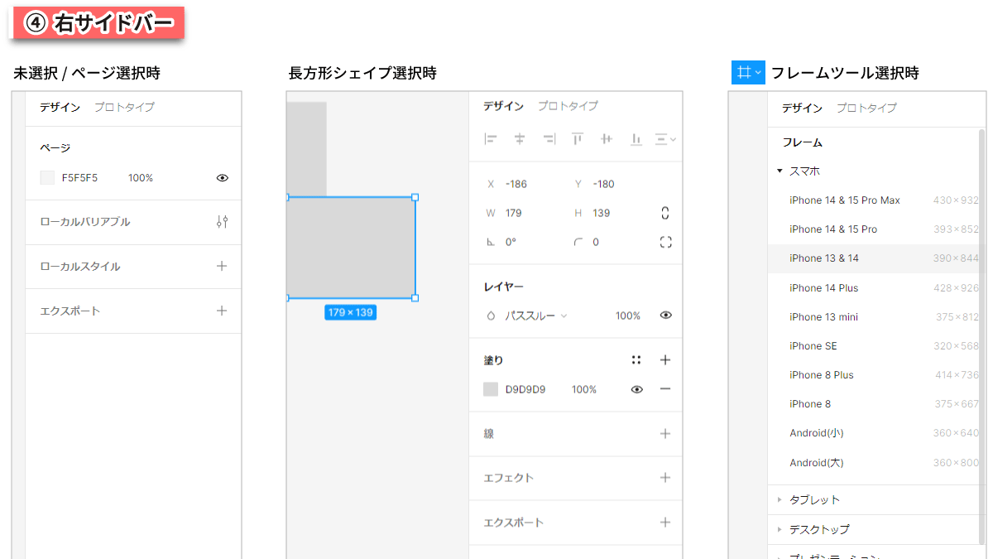Switch to プロトタイプ tab in page panel

[124, 107]
